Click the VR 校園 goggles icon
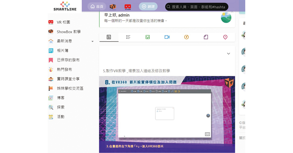This screenshot has height=153, width=293. [51, 22]
